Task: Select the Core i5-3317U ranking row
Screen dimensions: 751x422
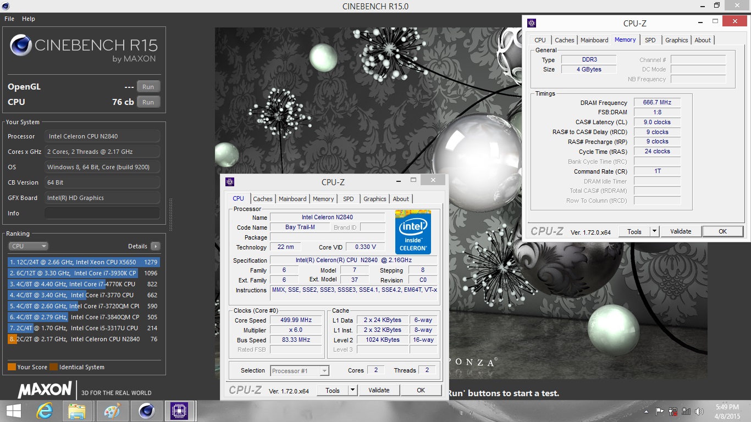Action: [x=83, y=328]
